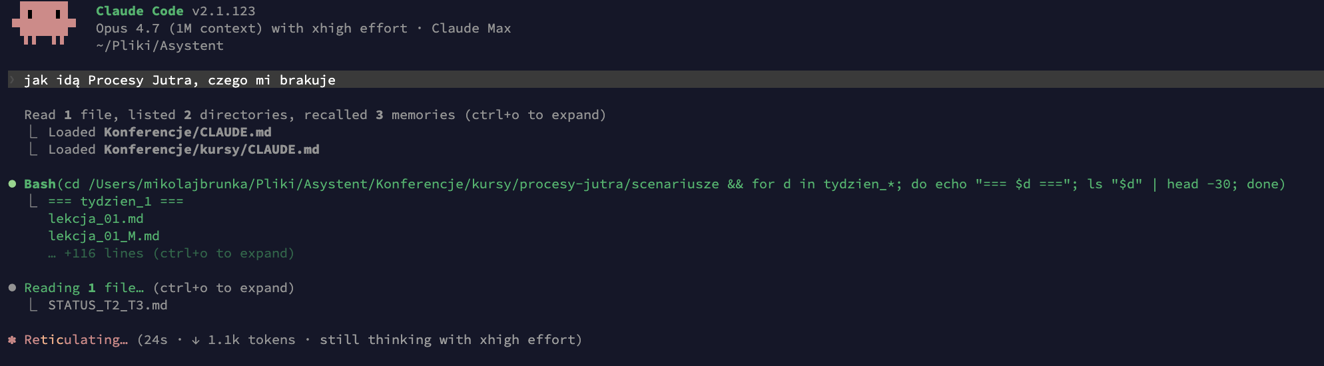Click the prompt chevron before 'jak idą'
The height and width of the screenshot is (366, 1324).
pos(12,80)
